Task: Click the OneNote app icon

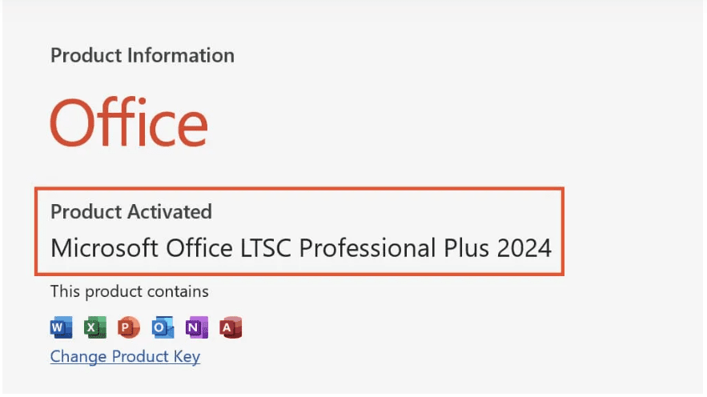Action: [196, 327]
